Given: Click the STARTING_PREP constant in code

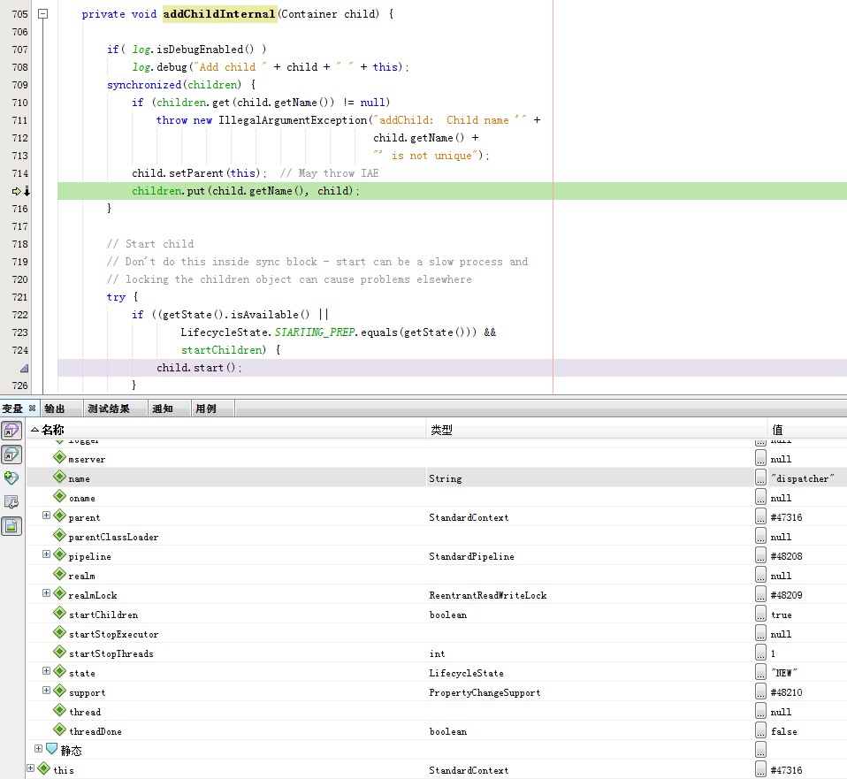Looking at the screenshot, I should click(315, 332).
